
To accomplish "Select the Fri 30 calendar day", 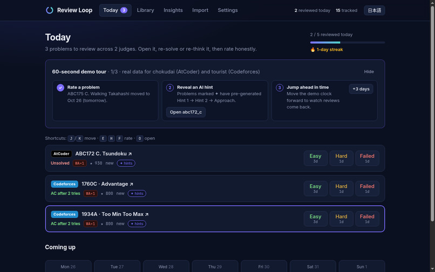I will 264,266.
